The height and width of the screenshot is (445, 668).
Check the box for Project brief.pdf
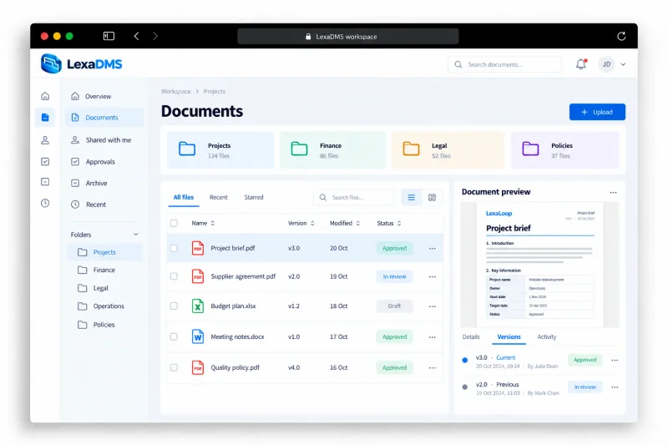click(174, 248)
